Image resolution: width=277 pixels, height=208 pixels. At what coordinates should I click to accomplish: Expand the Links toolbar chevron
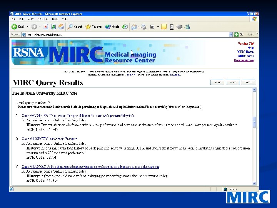click(x=257, y=34)
